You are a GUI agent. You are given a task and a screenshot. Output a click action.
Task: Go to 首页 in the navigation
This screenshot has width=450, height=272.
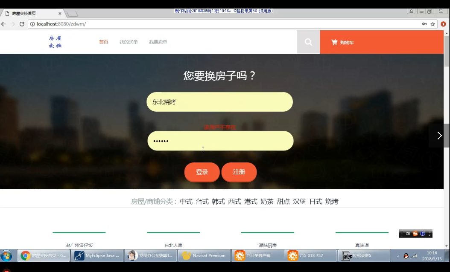104,42
